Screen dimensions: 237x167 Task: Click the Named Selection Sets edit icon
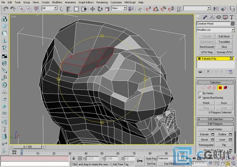coord(179,9)
